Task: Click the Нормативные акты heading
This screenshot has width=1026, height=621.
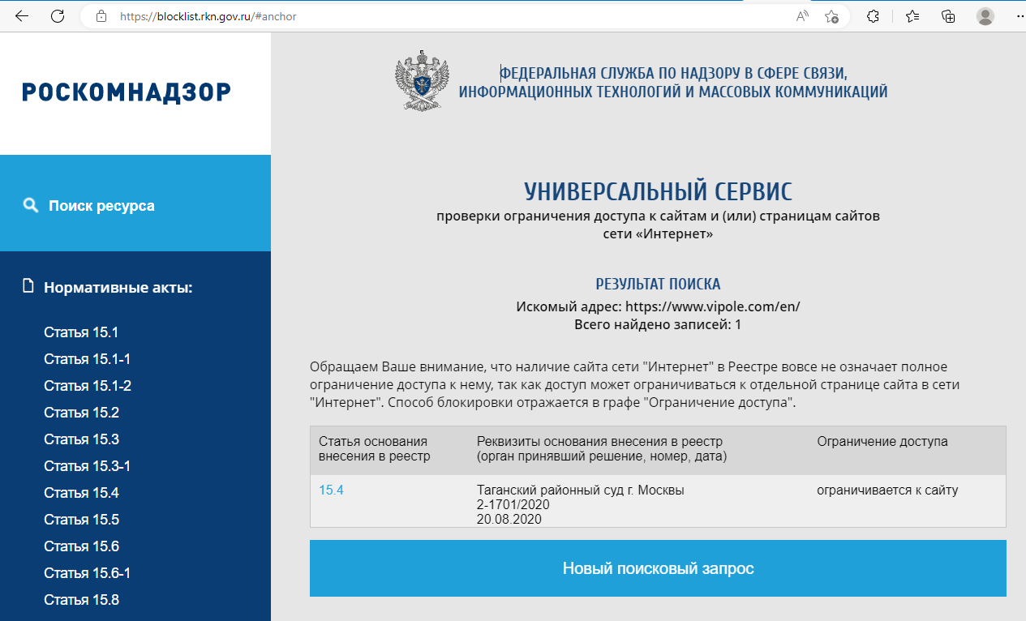Action: click(x=118, y=287)
